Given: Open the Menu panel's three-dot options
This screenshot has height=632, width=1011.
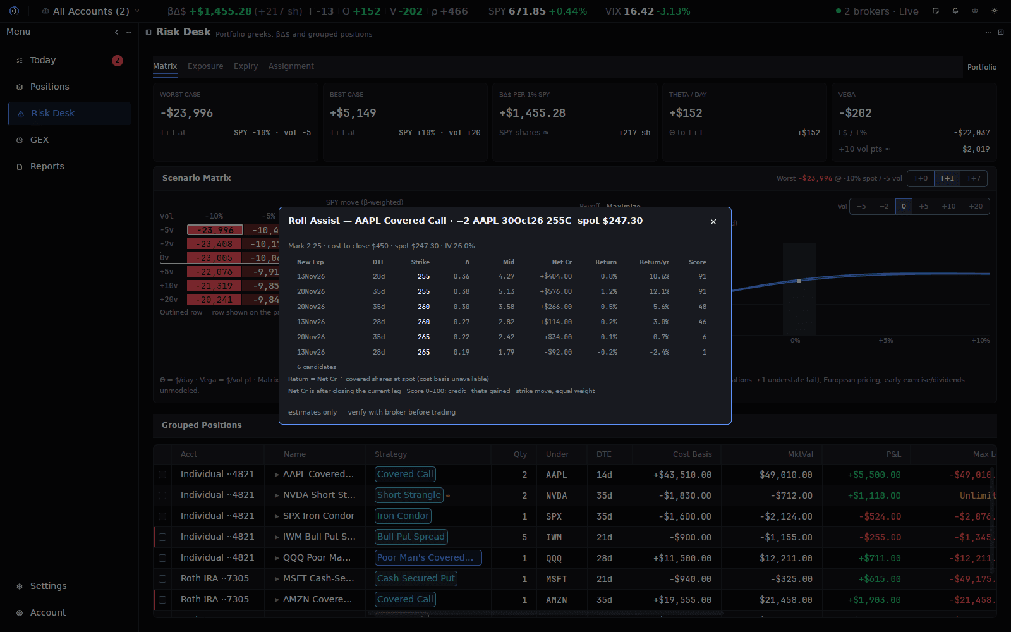Looking at the screenshot, I should click(x=129, y=32).
